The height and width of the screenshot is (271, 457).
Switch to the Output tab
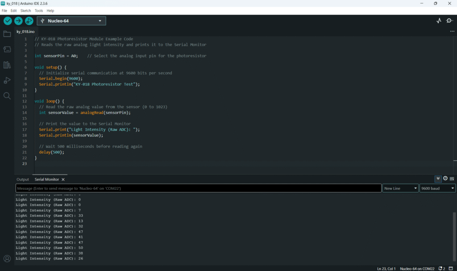click(23, 179)
